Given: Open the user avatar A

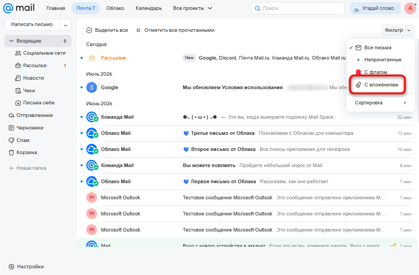Looking at the screenshot, I should pyautogui.click(x=410, y=9).
